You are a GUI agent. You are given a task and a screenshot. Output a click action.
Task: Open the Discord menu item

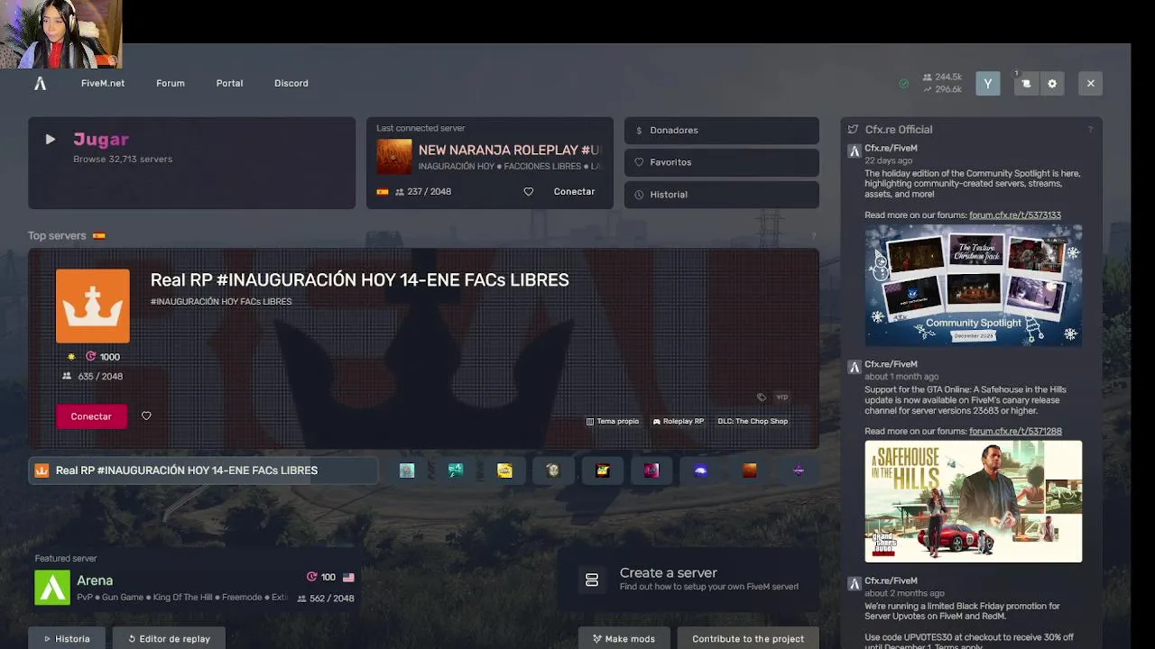coord(291,83)
